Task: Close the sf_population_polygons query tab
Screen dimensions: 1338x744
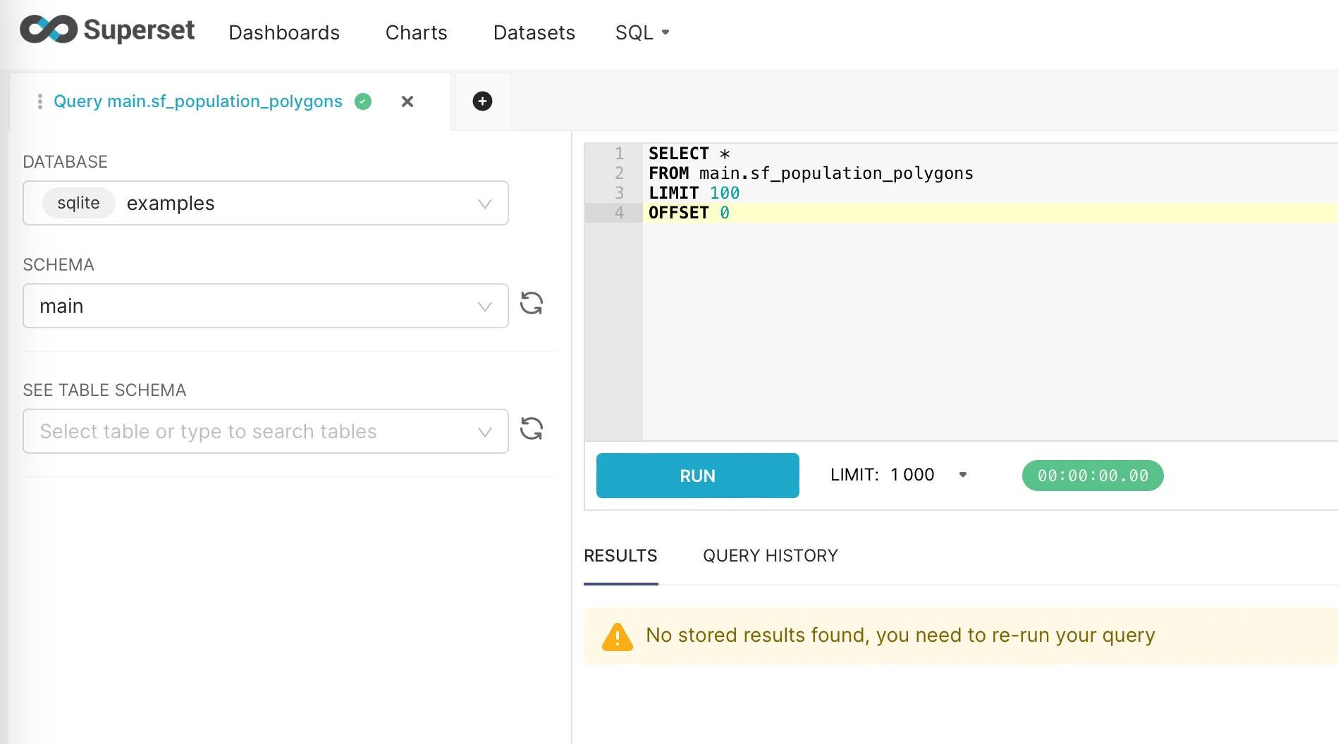Action: [x=407, y=101]
